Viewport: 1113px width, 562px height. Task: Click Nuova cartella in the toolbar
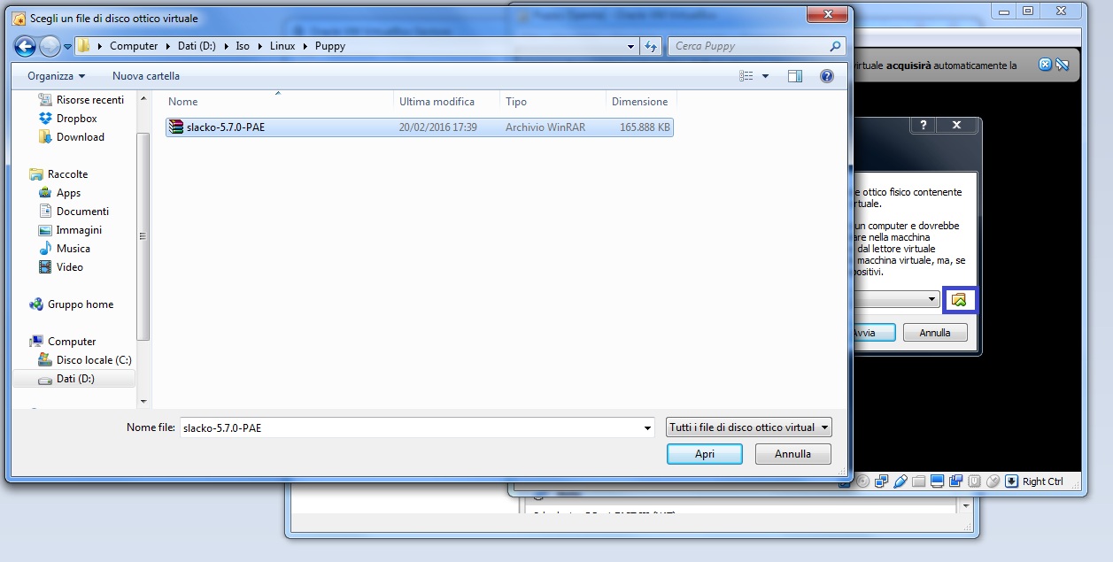(146, 76)
